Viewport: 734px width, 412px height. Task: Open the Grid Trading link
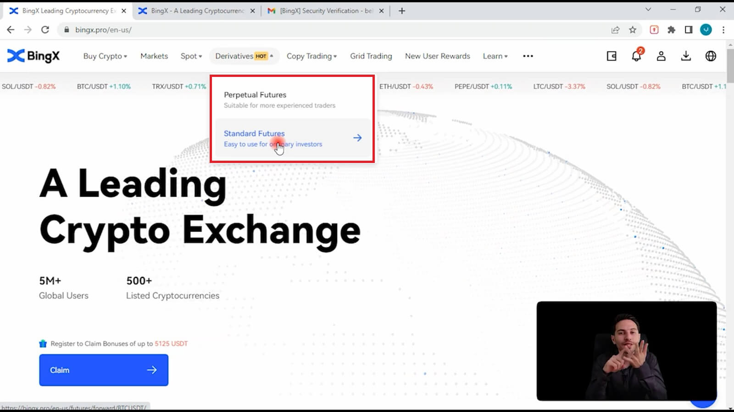(371, 56)
